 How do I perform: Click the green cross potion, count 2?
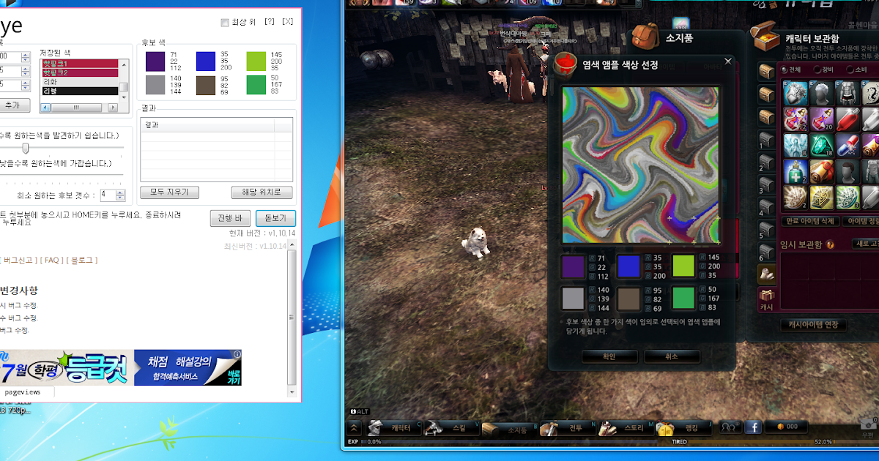(x=796, y=171)
